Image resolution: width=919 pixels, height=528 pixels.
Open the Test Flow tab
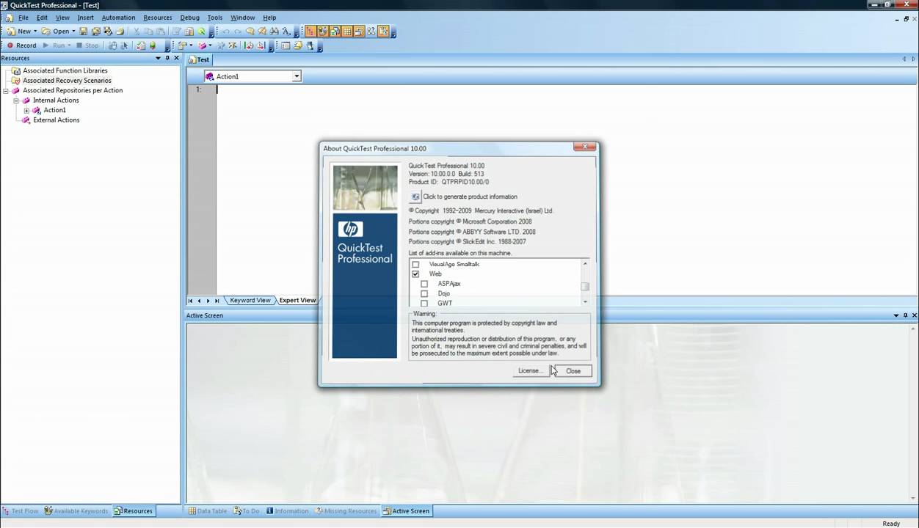(21, 511)
